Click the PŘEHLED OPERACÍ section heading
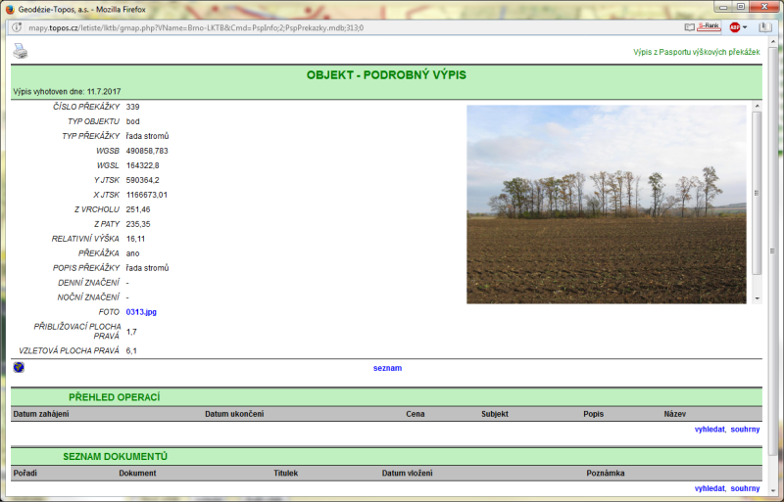The width and height of the screenshot is (784, 502). 115,397
